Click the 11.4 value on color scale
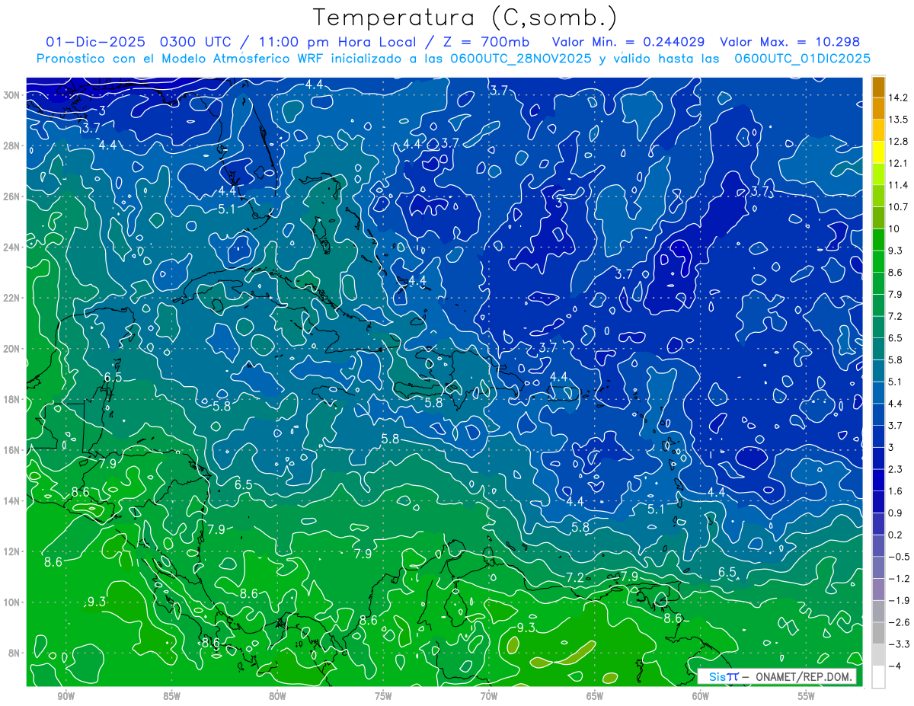This screenshot has height=706, width=914. pyautogui.click(x=897, y=185)
